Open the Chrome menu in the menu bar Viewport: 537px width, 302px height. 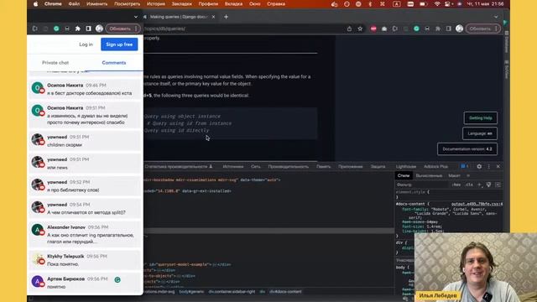pos(53,4)
